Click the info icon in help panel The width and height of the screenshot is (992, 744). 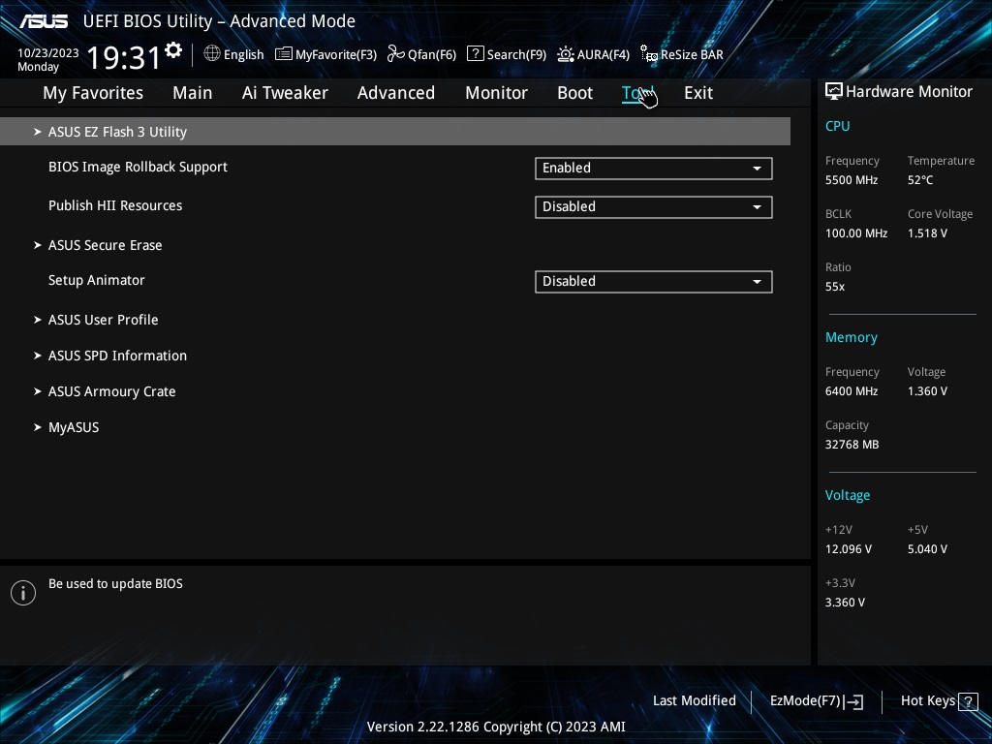coord(23,593)
